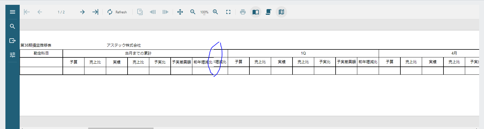
Task: Click the horizontal scrollbar thumb
Action: pyautogui.click(x=121, y=128)
